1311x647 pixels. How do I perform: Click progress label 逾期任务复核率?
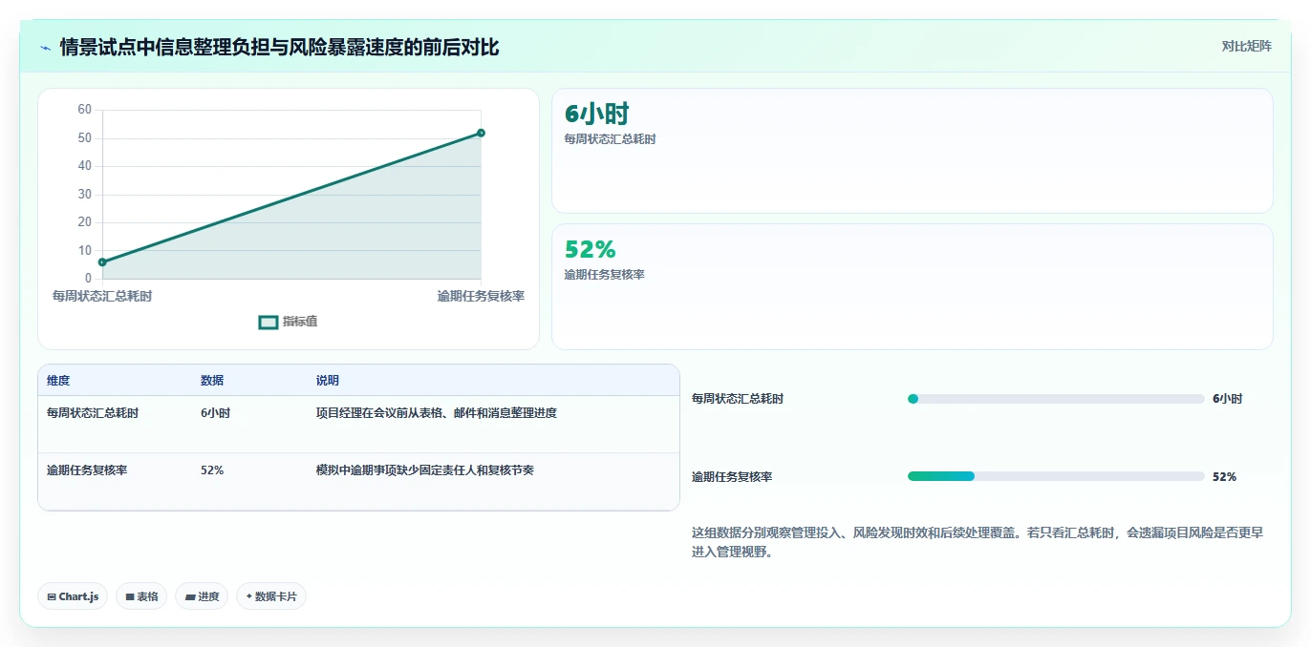point(732,476)
